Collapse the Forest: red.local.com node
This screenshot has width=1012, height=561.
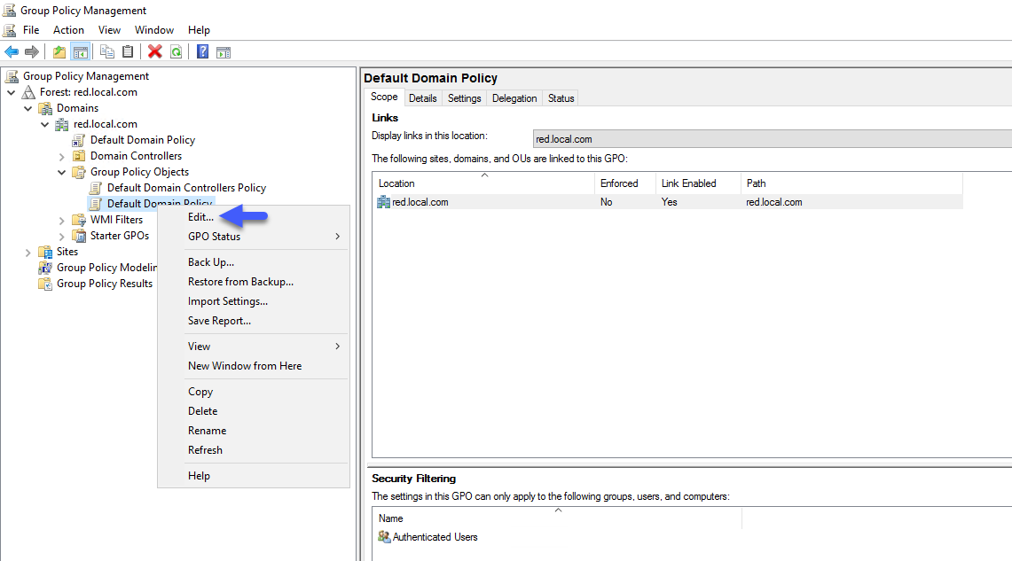pyautogui.click(x=12, y=93)
